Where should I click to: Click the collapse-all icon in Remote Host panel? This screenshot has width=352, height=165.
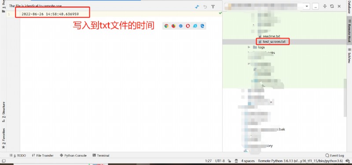pos(325,6)
